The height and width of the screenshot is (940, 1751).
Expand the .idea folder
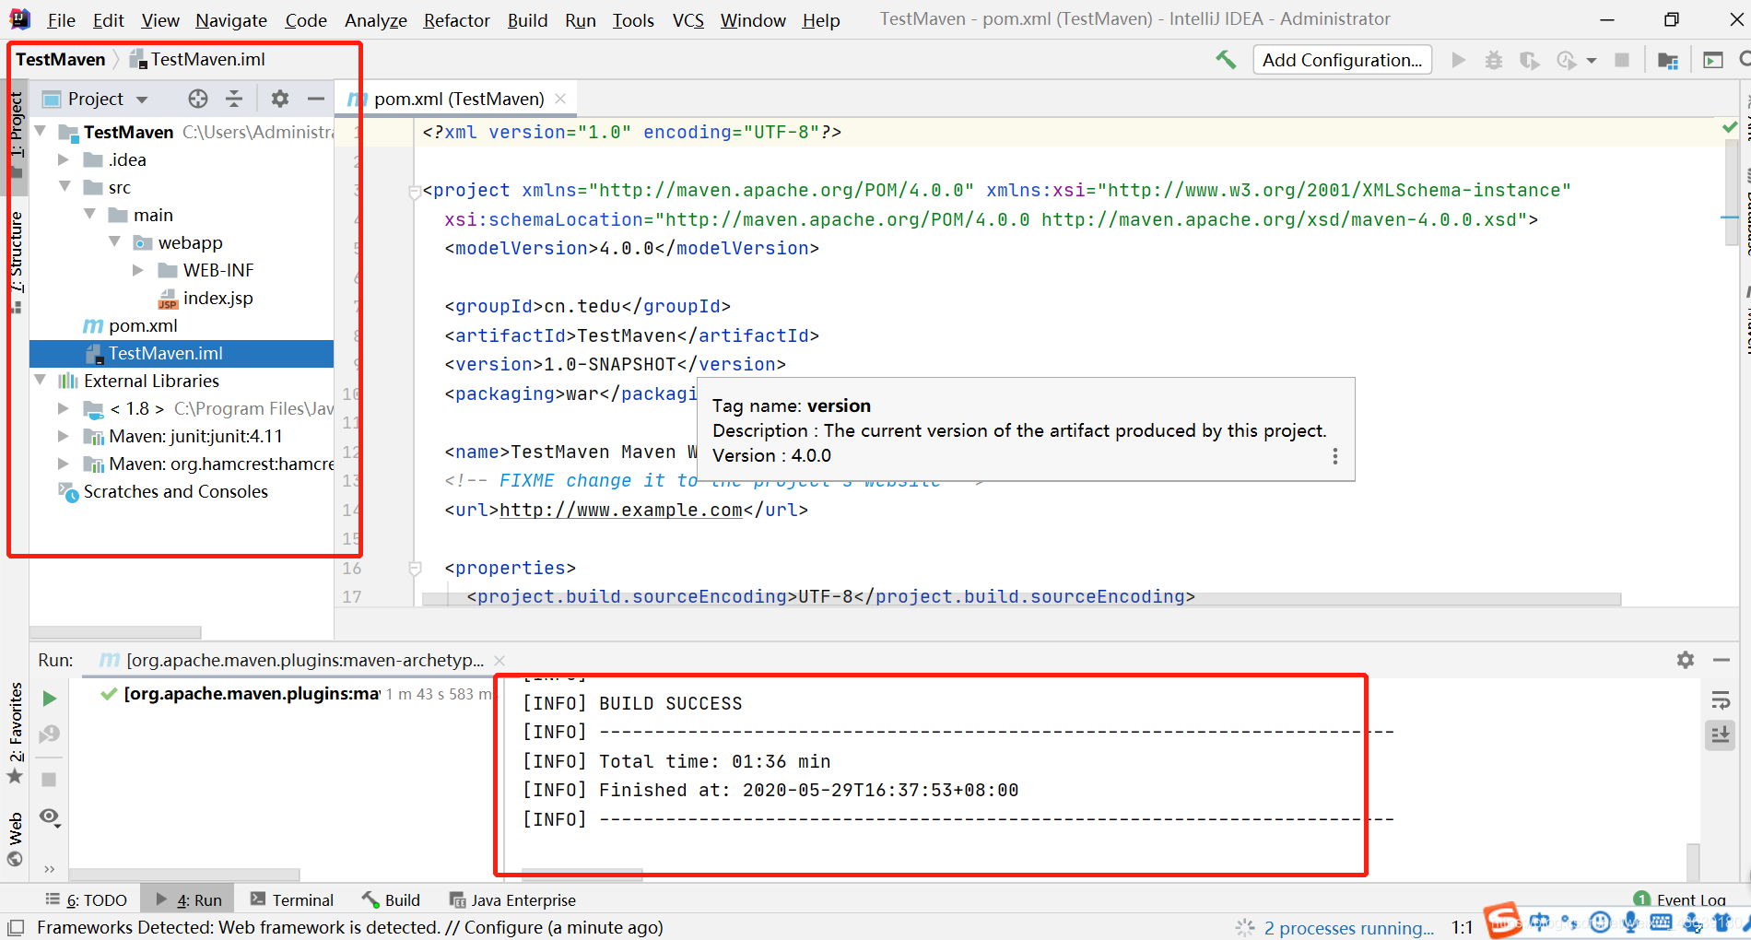point(64,159)
